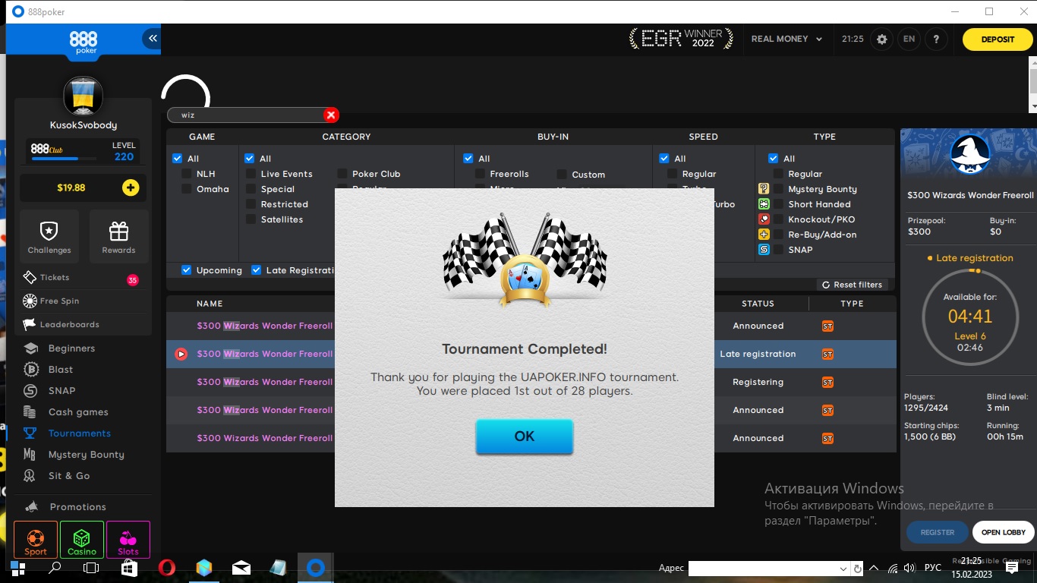Viewport: 1037px width, 583px height.
Task: Open Windows taskbar search
Action: tap(55, 568)
